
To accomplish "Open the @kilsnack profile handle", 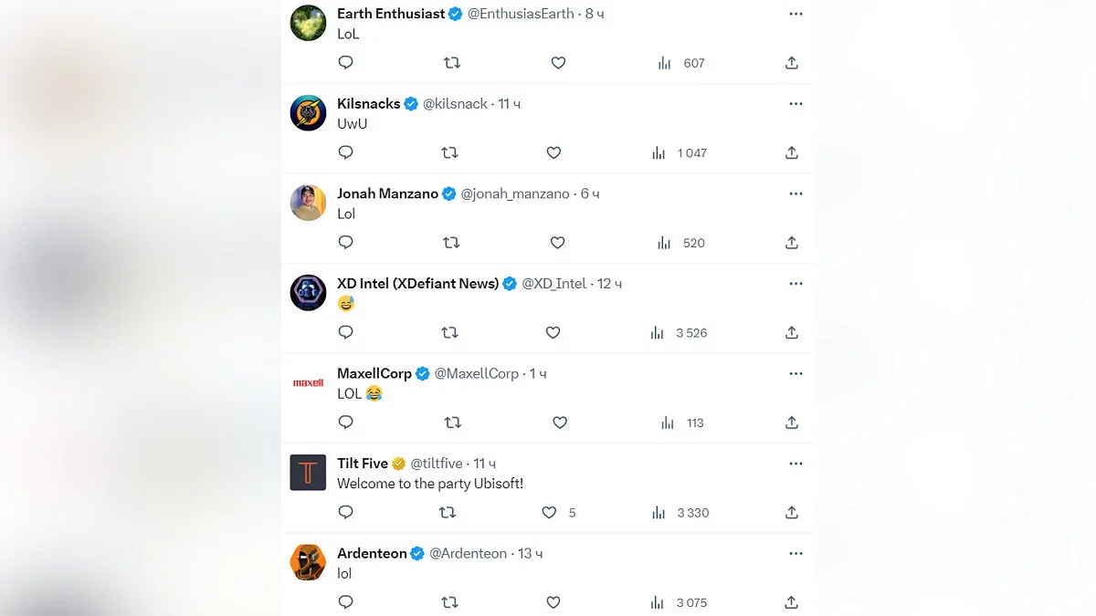I will [x=455, y=104].
